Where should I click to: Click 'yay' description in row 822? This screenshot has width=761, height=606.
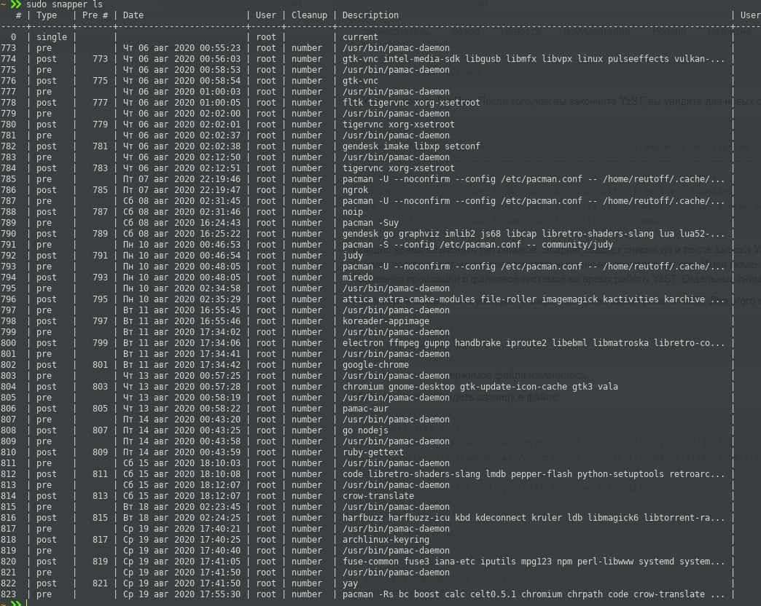[x=350, y=583]
